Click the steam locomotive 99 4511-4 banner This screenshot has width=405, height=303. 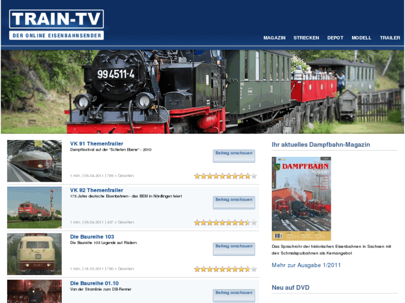(203, 92)
